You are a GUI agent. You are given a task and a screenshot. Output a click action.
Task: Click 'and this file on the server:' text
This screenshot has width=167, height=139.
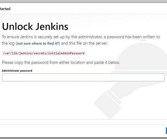84,43
